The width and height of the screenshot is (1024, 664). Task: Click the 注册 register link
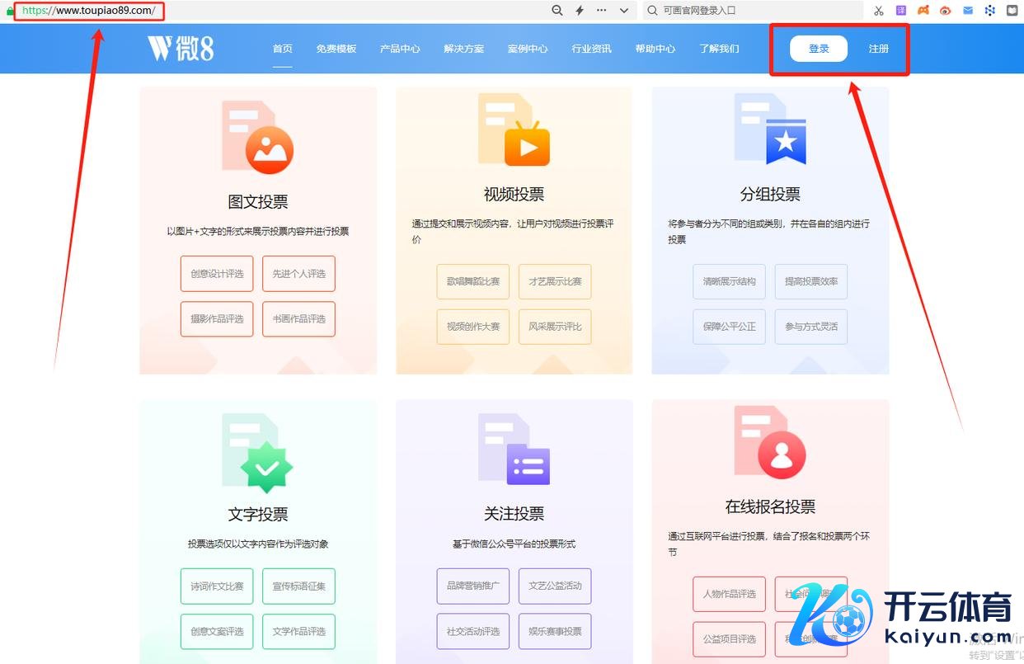[879, 49]
